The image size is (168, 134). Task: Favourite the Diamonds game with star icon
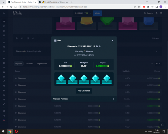coord(33,38)
